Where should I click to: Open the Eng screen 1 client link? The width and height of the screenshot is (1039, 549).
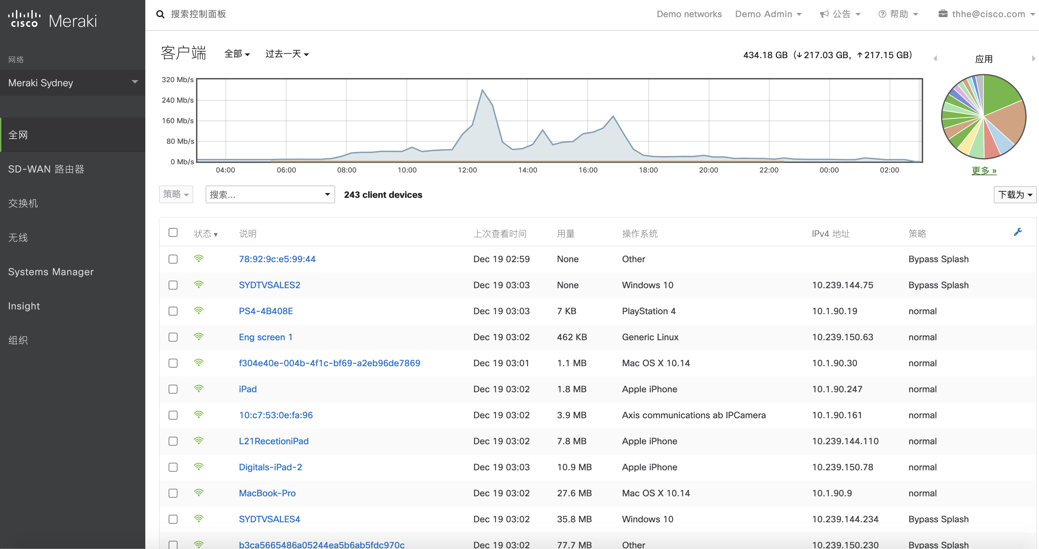[x=265, y=337]
